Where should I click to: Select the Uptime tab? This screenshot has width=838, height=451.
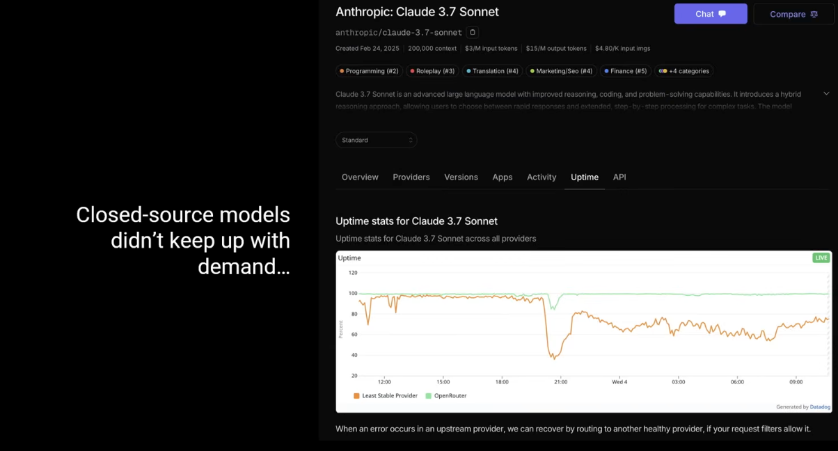click(x=585, y=177)
